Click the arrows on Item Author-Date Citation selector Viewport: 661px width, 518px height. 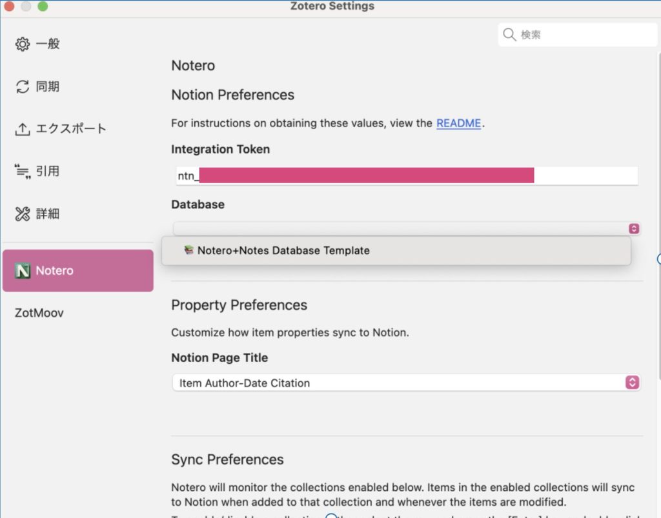[632, 383]
